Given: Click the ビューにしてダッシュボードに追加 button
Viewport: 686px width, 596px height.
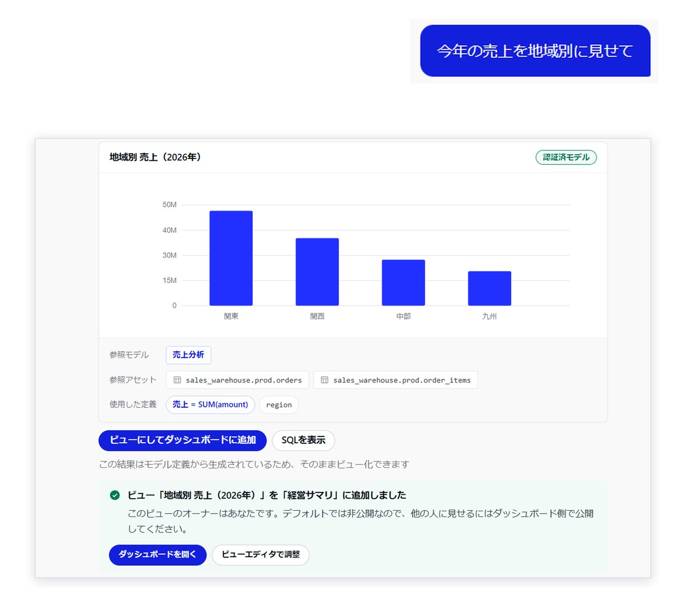Looking at the screenshot, I should 182,440.
